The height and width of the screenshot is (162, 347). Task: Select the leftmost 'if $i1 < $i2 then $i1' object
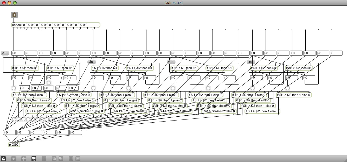tap(25, 68)
